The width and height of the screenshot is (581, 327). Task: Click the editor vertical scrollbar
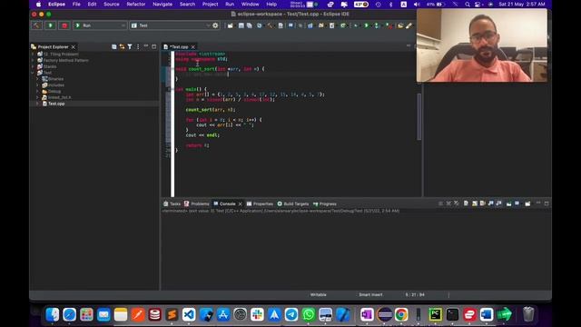coord(419,117)
